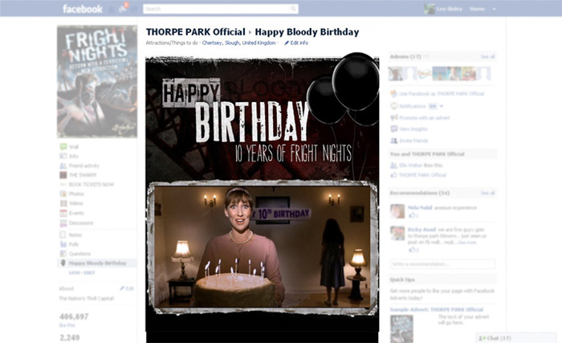Image resolution: width=562 pixels, height=343 pixels.
Task: Open the Wall tab icon
Action: pyautogui.click(x=63, y=146)
